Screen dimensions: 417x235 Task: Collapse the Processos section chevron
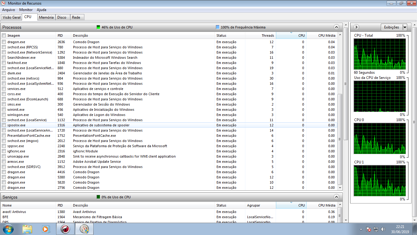pos(336,27)
